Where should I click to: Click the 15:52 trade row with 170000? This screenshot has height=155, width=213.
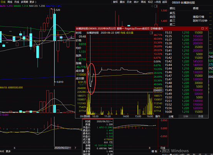point(184,105)
